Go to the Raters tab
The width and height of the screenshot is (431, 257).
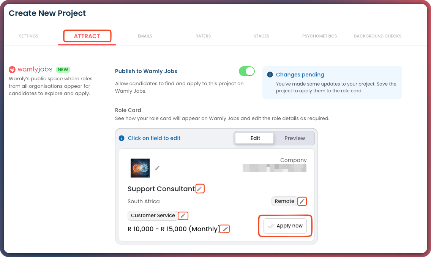click(203, 36)
